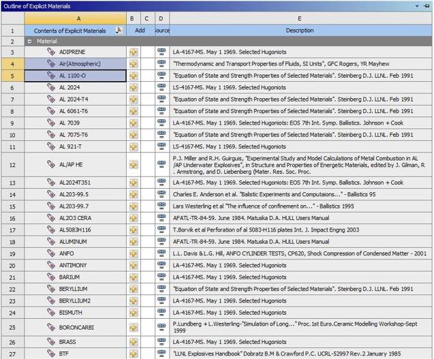Click the add icon for BISMUTH

[x=134, y=313]
